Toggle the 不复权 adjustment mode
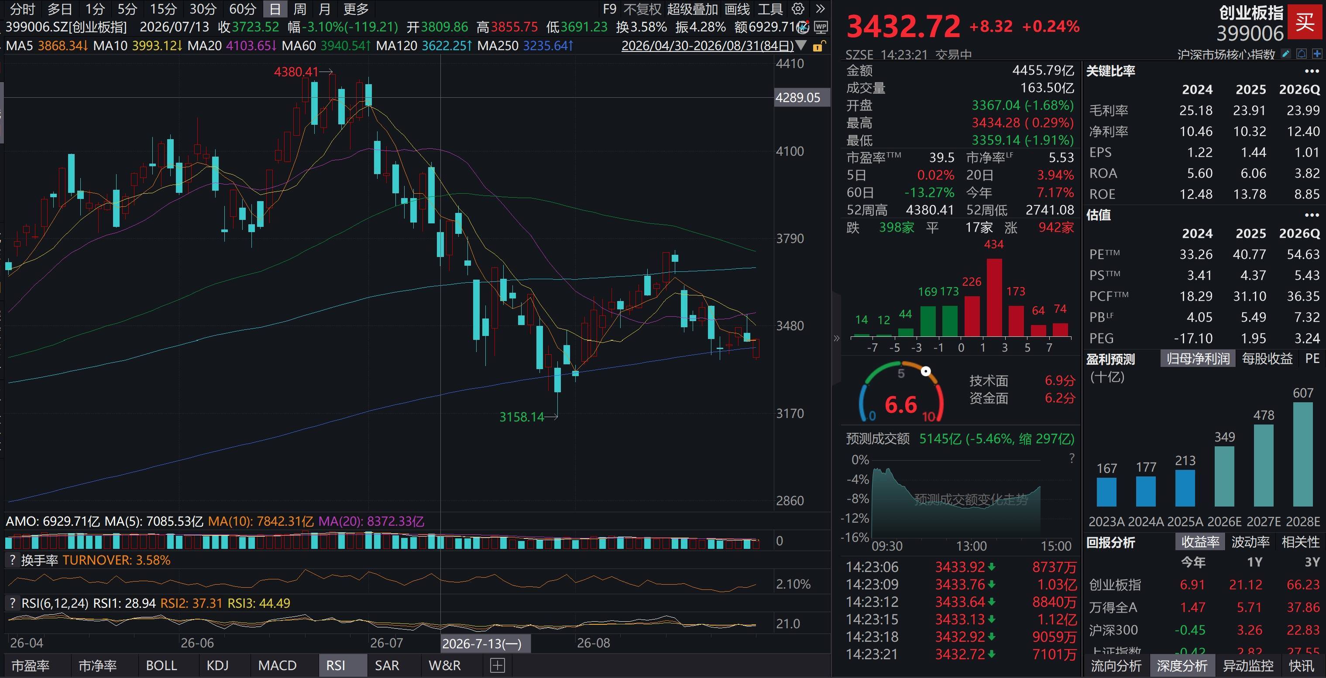 coord(642,9)
